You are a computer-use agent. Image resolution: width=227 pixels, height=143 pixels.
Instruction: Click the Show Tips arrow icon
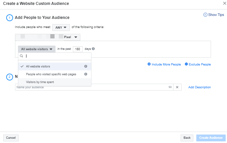pos(205,15)
